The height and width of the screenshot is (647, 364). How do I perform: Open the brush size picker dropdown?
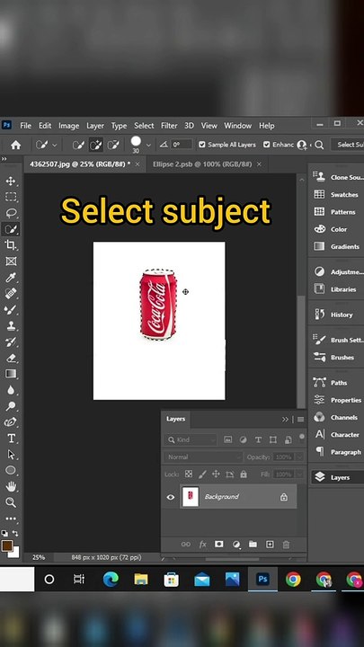tap(148, 145)
